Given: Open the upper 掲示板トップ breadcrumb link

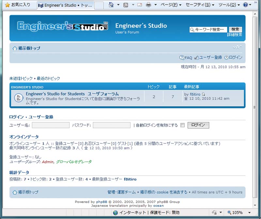Looking at the screenshot, I should [29, 48].
